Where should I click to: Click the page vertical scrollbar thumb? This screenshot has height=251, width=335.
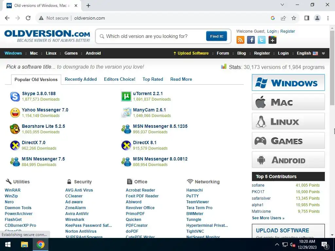click(332, 68)
